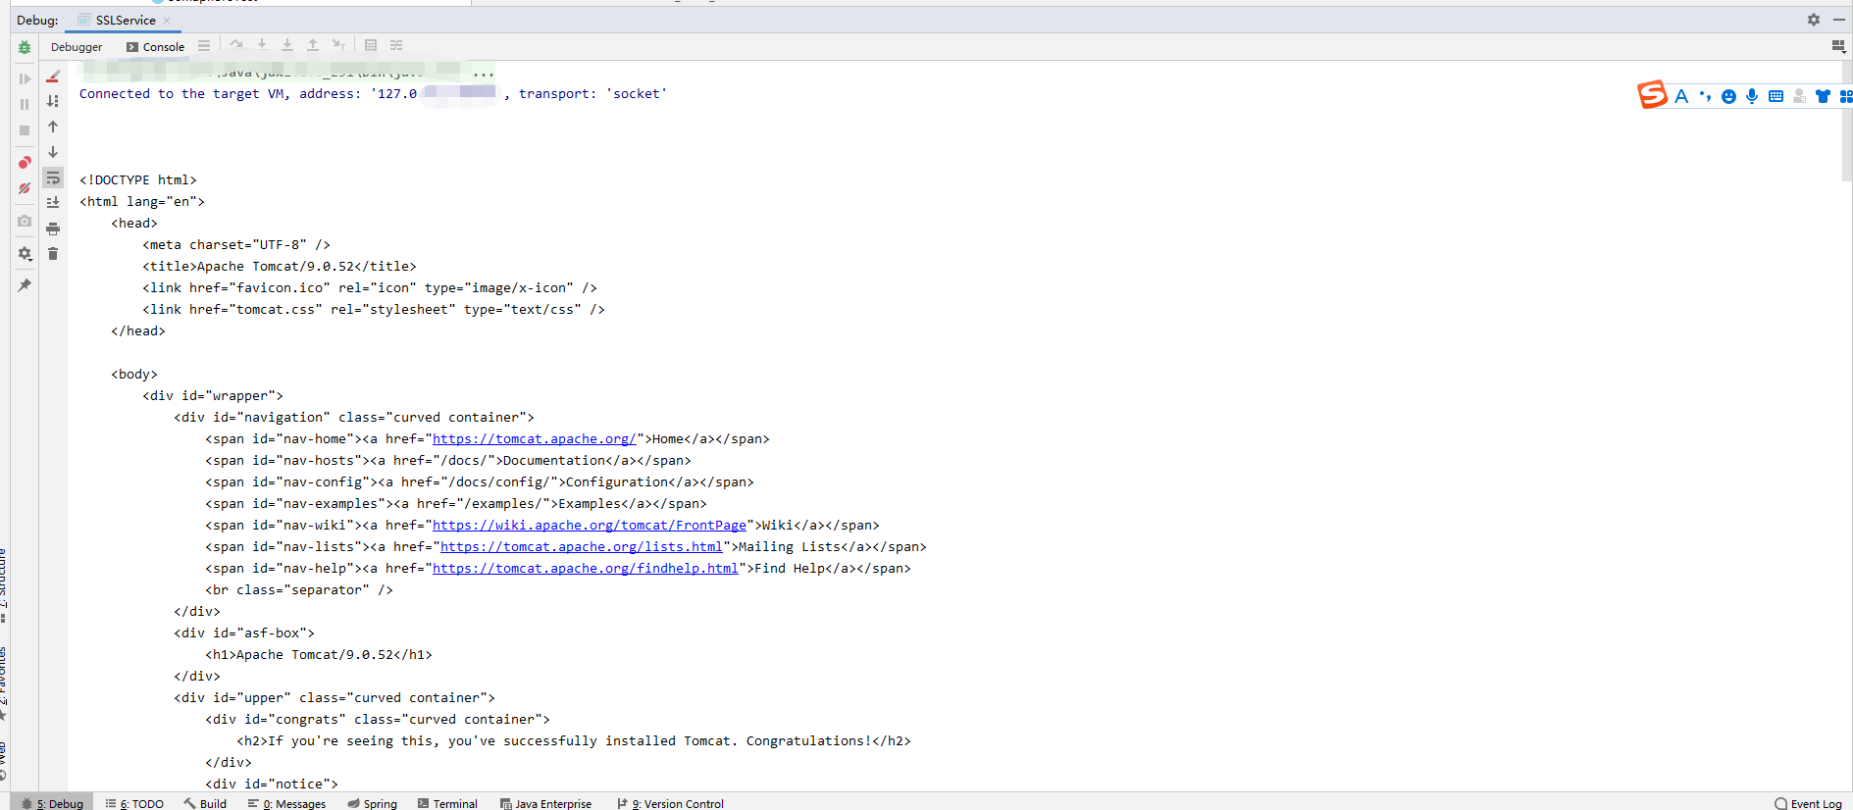The image size is (1853, 810).
Task: Click the '<title>Apache Tomcat/9.0.52</title>' line
Action: 280,267
